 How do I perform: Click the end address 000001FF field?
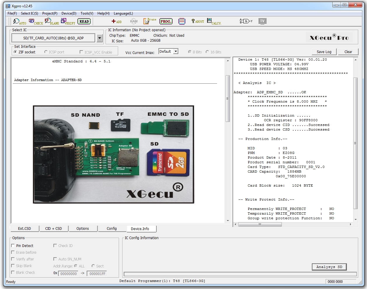point(97,274)
